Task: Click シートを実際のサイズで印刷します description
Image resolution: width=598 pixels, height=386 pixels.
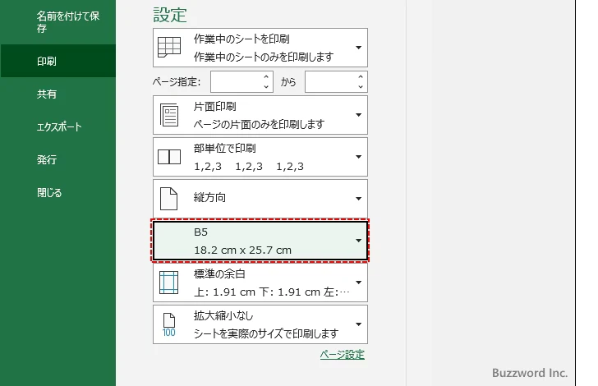Action: [266, 333]
